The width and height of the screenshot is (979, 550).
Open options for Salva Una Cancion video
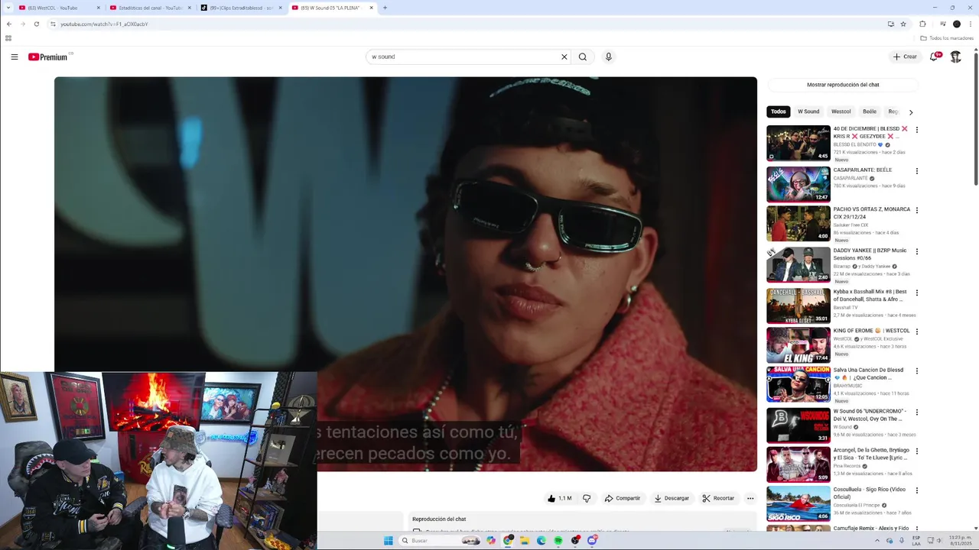(916, 371)
